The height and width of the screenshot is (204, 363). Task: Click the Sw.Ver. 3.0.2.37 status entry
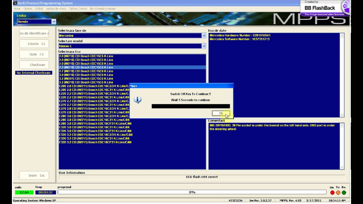260,201
